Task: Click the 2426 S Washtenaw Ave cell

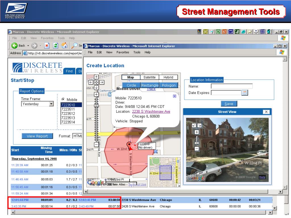Action: click(138, 206)
